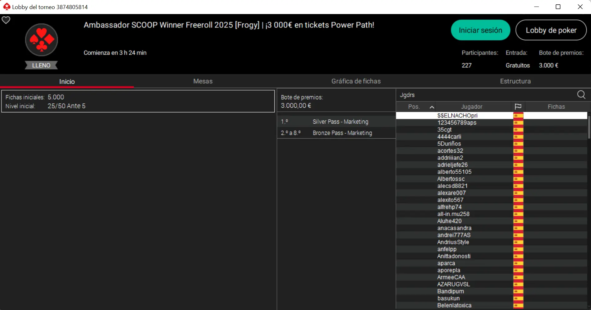Select player alfrehp74
The width and height of the screenshot is (591, 310).
[x=491, y=207]
